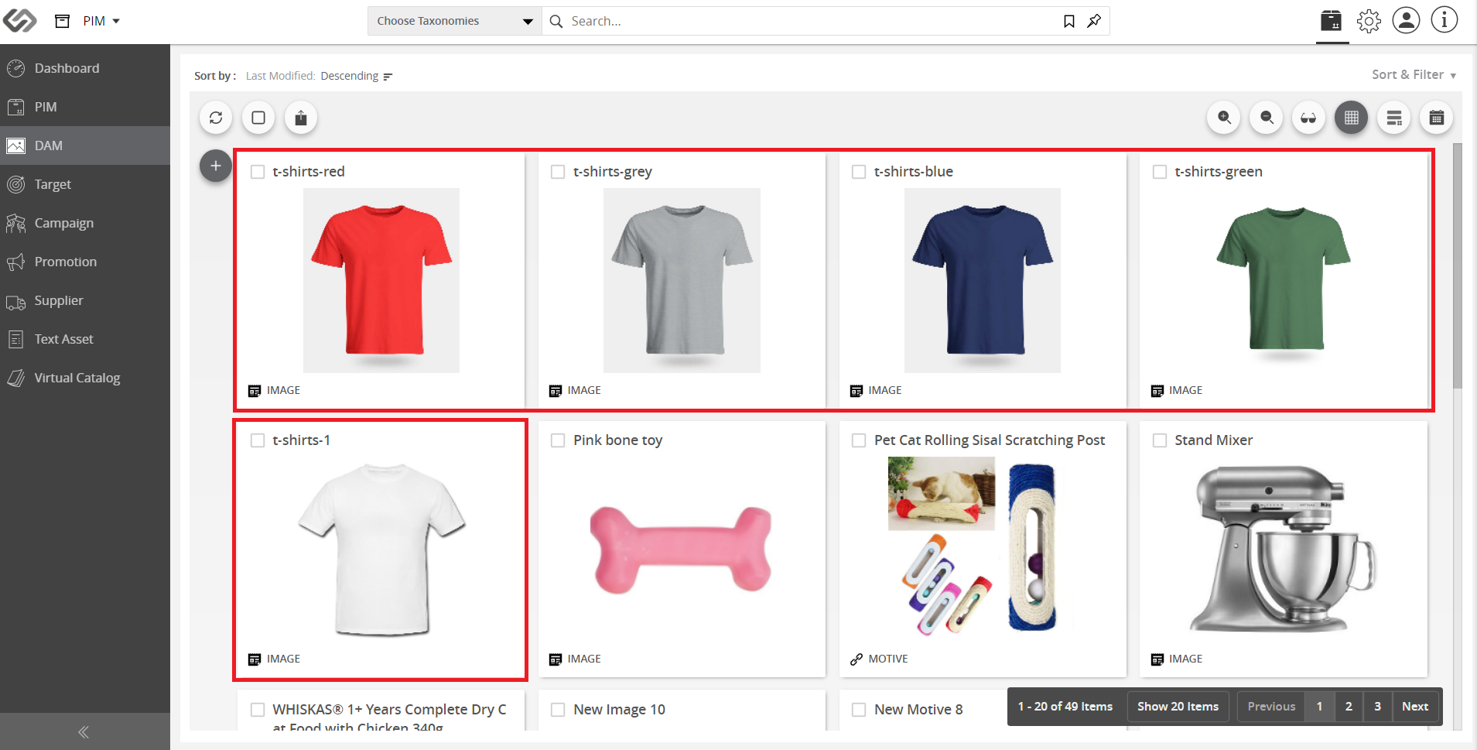Open Supplier in sidebar

click(x=85, y=300)
